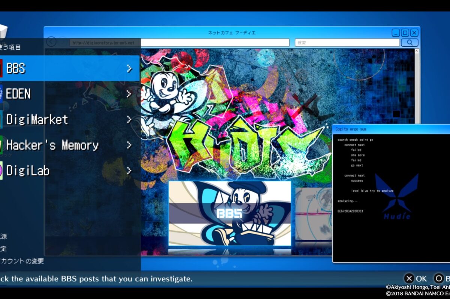The width and height of the screenshot is (450, 299).
Task: Click the OK button prompt
Action: [x=416, y=278]
